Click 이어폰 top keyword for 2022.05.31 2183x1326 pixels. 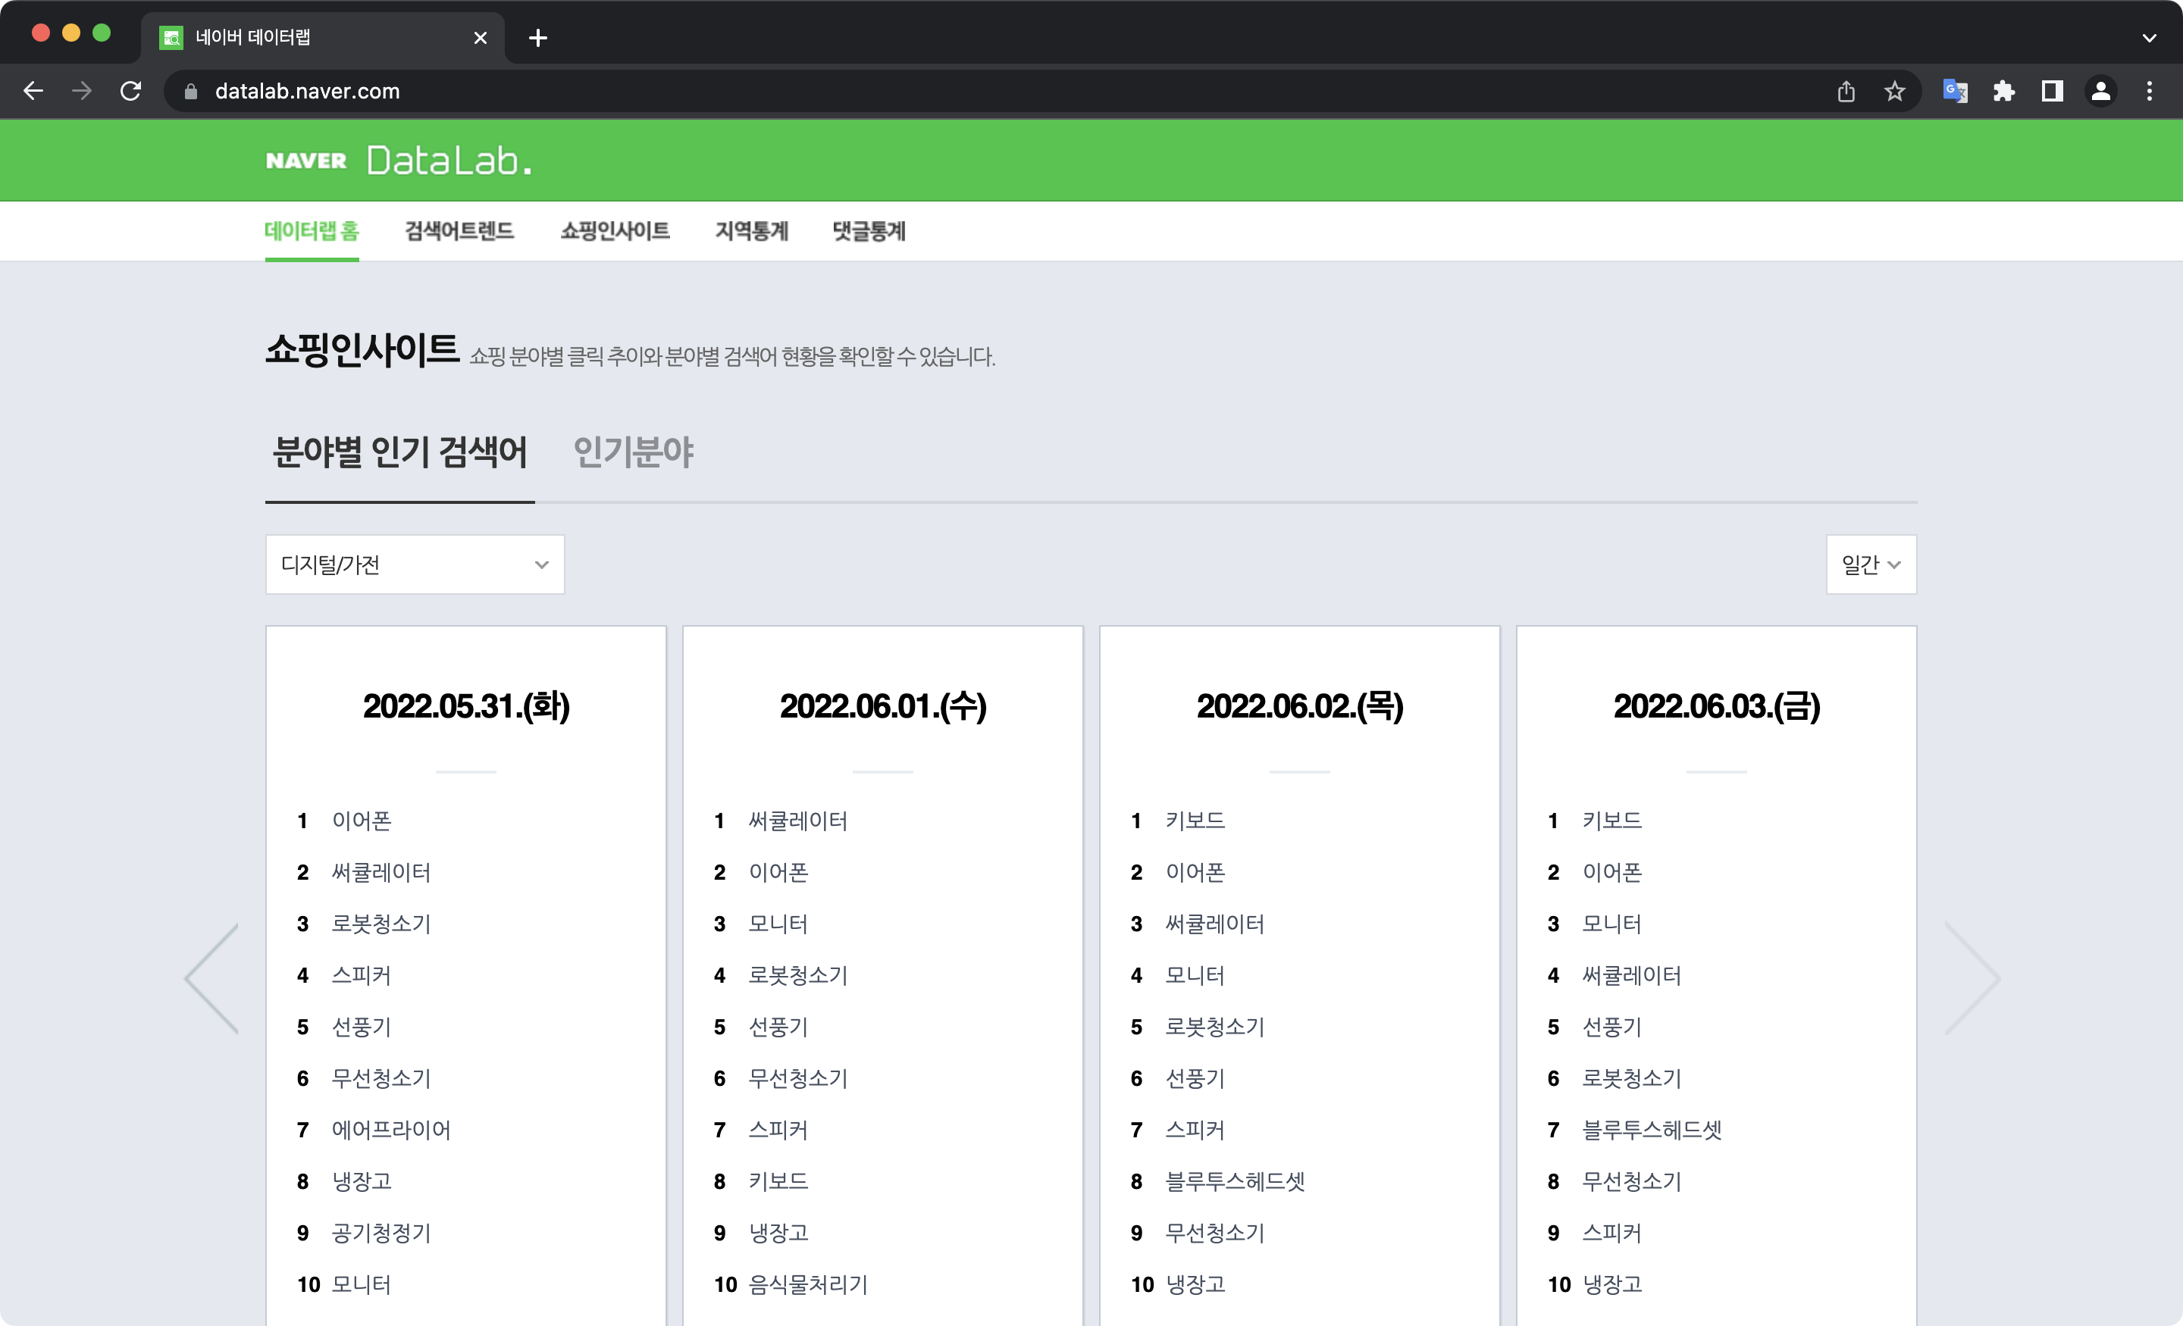362,820
